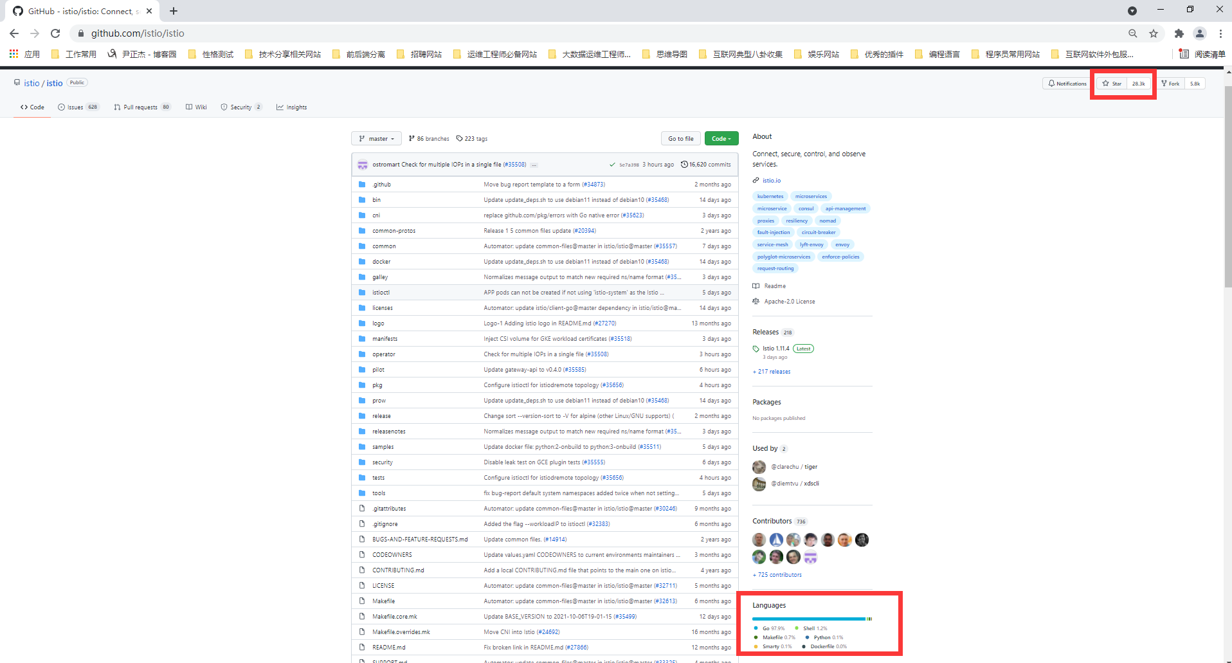Click the Languages color bar
The height and width of the screenshot is (663, 1232).
point(811,619)
